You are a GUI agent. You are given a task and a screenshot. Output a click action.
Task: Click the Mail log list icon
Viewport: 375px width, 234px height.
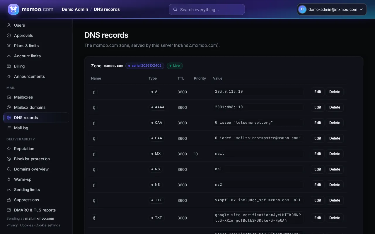pyautogui.click(x=9, y=128)
